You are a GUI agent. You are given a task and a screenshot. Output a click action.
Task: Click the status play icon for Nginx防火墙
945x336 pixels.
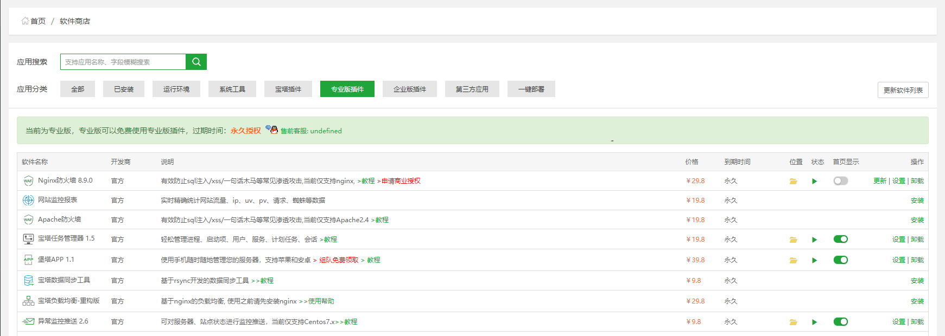click(x=814, y=181)
